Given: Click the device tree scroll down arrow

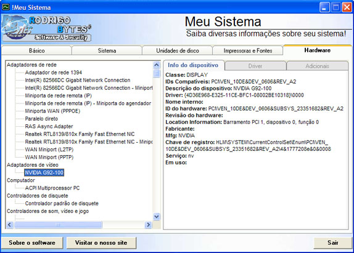Looking at the screenshot, I should tap(157, 217).
